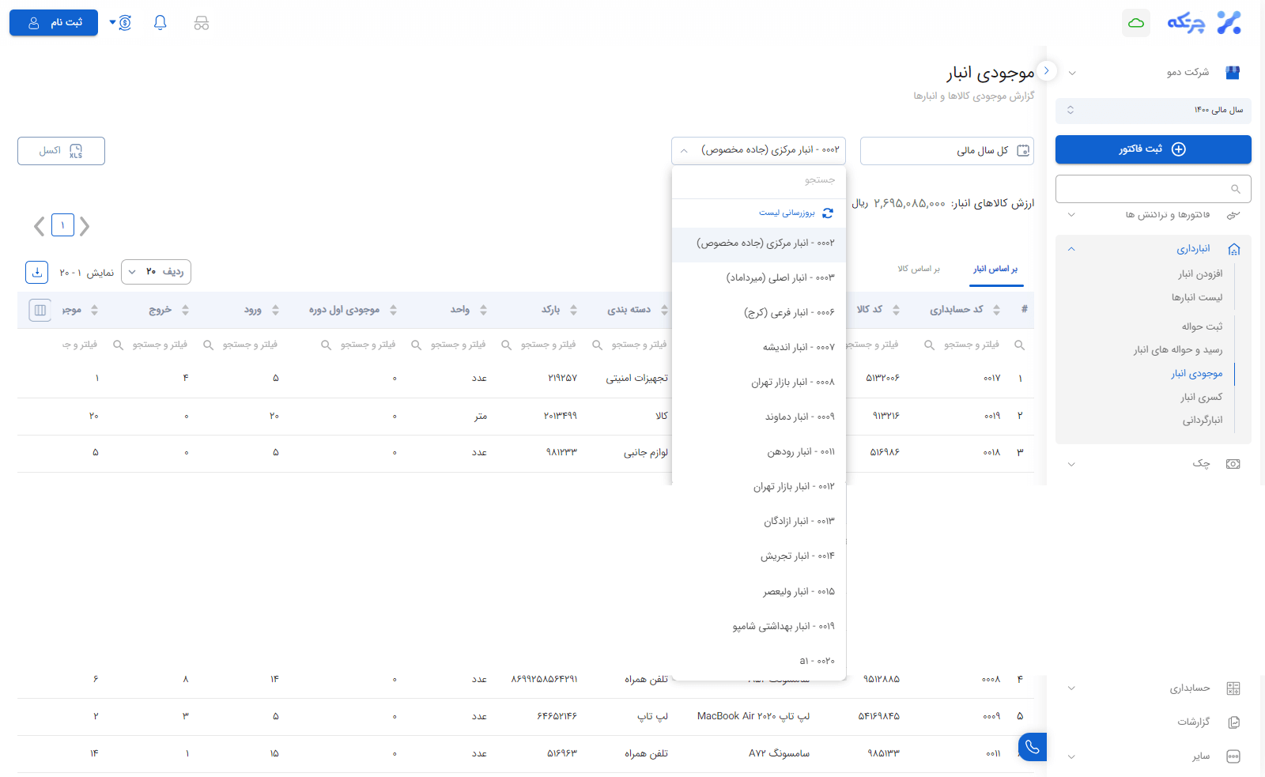Click the warehouse dropdown search field
This screenshot has height=777, width=1265.
click(758, 180)
